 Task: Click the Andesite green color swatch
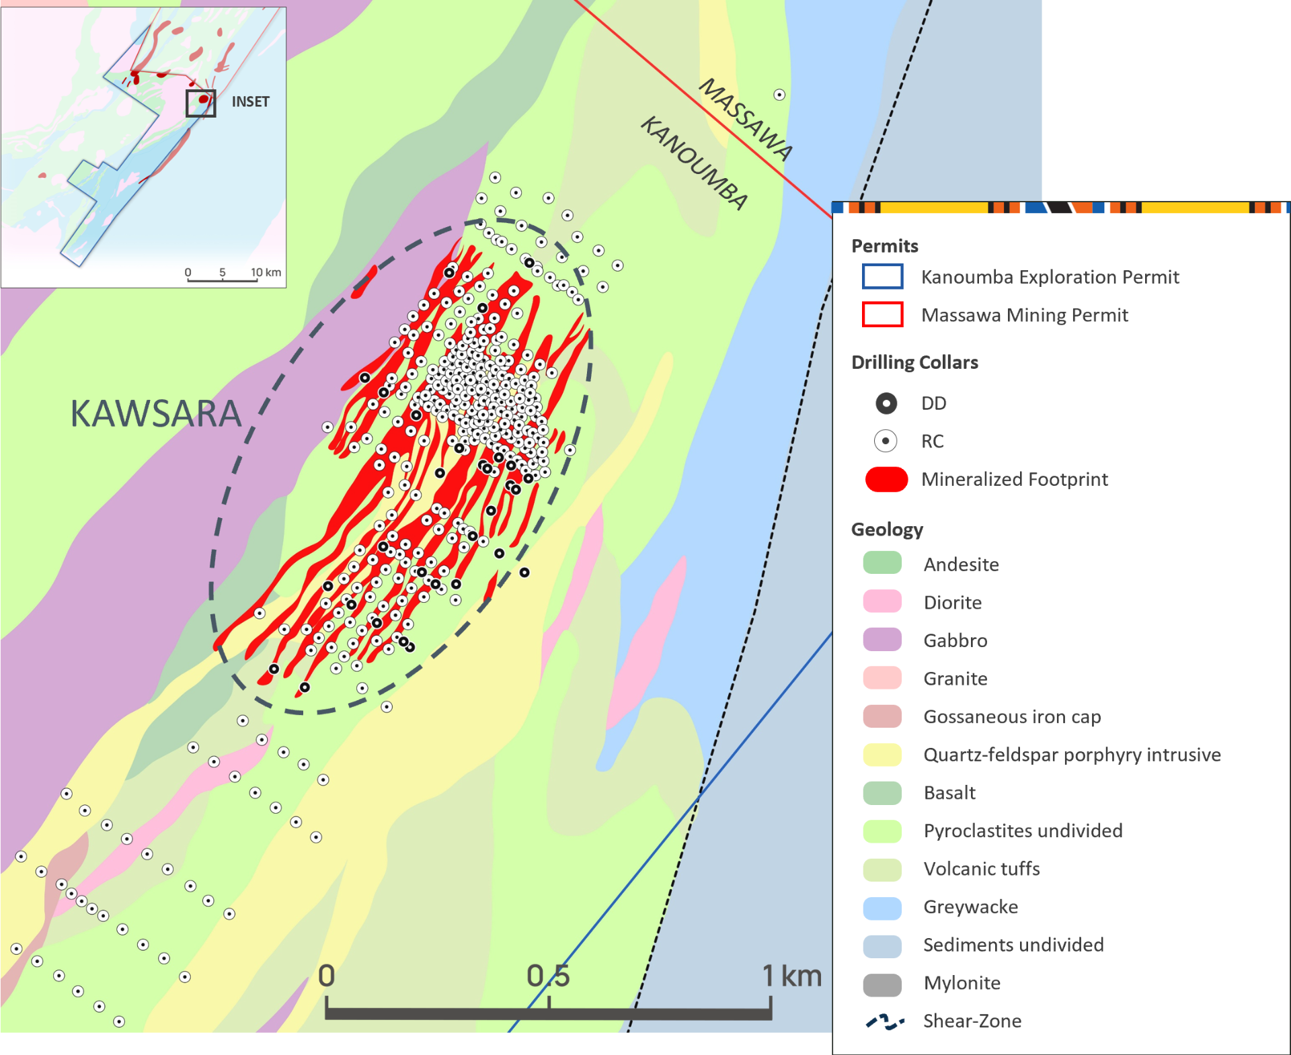tap(882, 563)
